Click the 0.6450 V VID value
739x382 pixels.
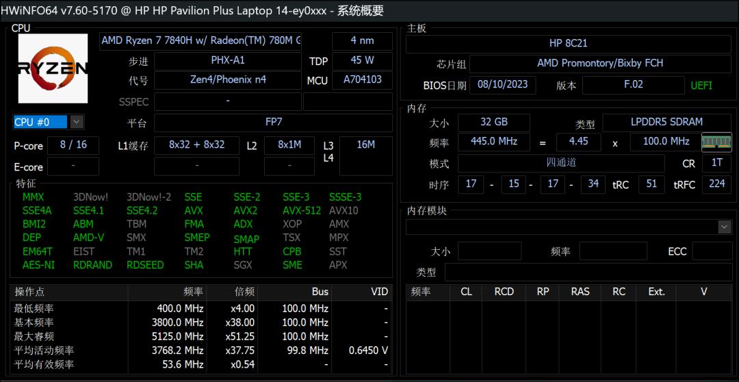coord(369,351)
